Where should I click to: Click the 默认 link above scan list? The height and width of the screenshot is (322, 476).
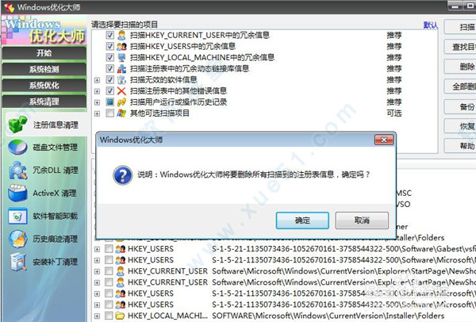point(430,25)
